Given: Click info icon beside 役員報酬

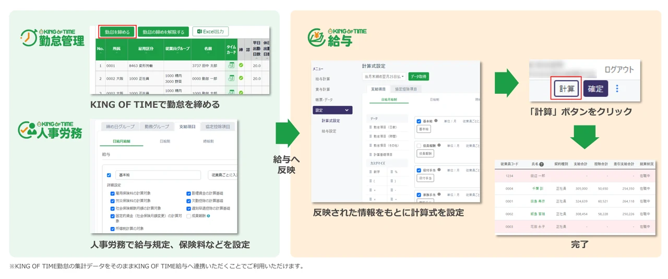Looking at the screenshot, I should (439, 145).
